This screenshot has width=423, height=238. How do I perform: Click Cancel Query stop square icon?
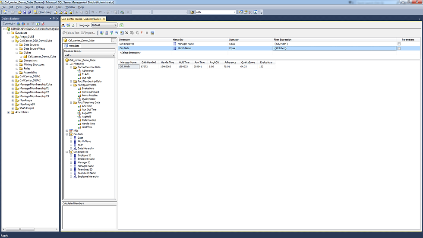click(147, 33)
